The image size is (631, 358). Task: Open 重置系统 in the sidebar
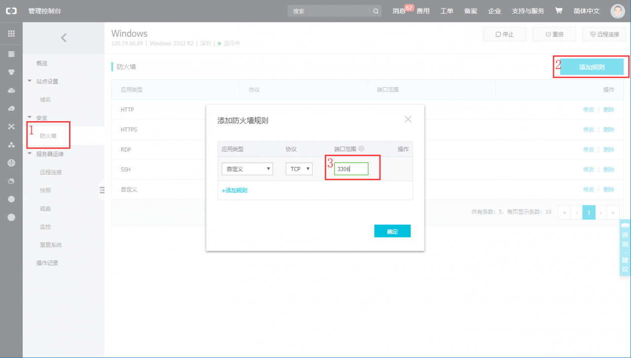coord(51,245)
